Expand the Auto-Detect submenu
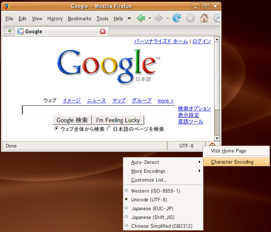The image size is (271, 232). point(163,162)
